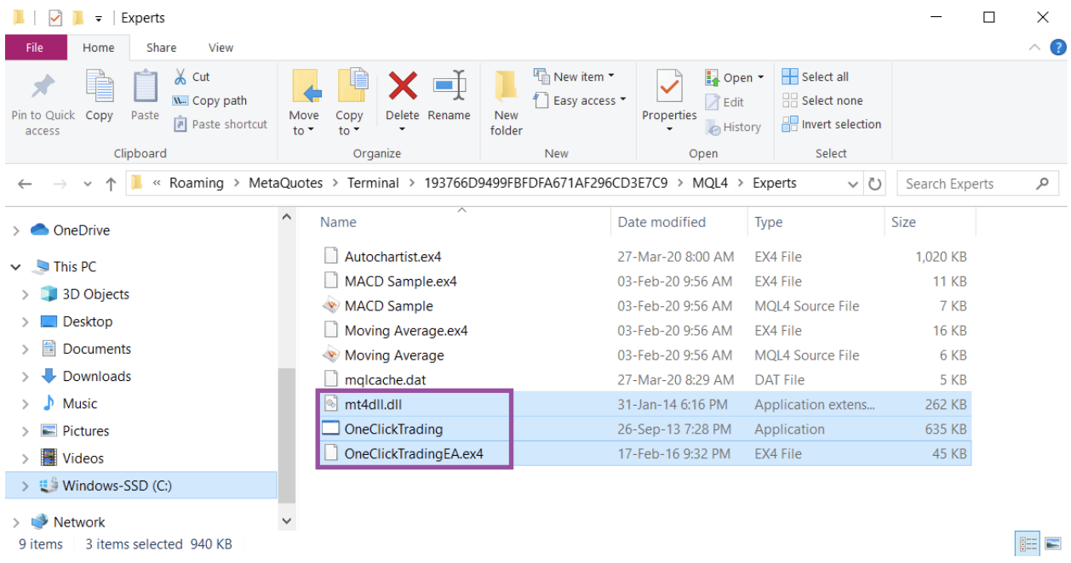Image resolution: width=1071 pixels, height=563 pixels.
Task: Refresh the Experts folder view
Action: (x=874, y=184)
